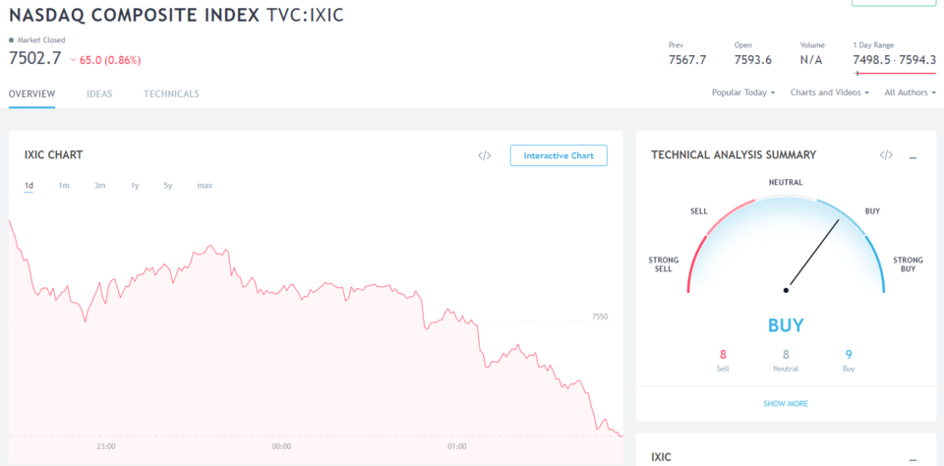
Task: Select the max chart range
Action: [205, 186]
